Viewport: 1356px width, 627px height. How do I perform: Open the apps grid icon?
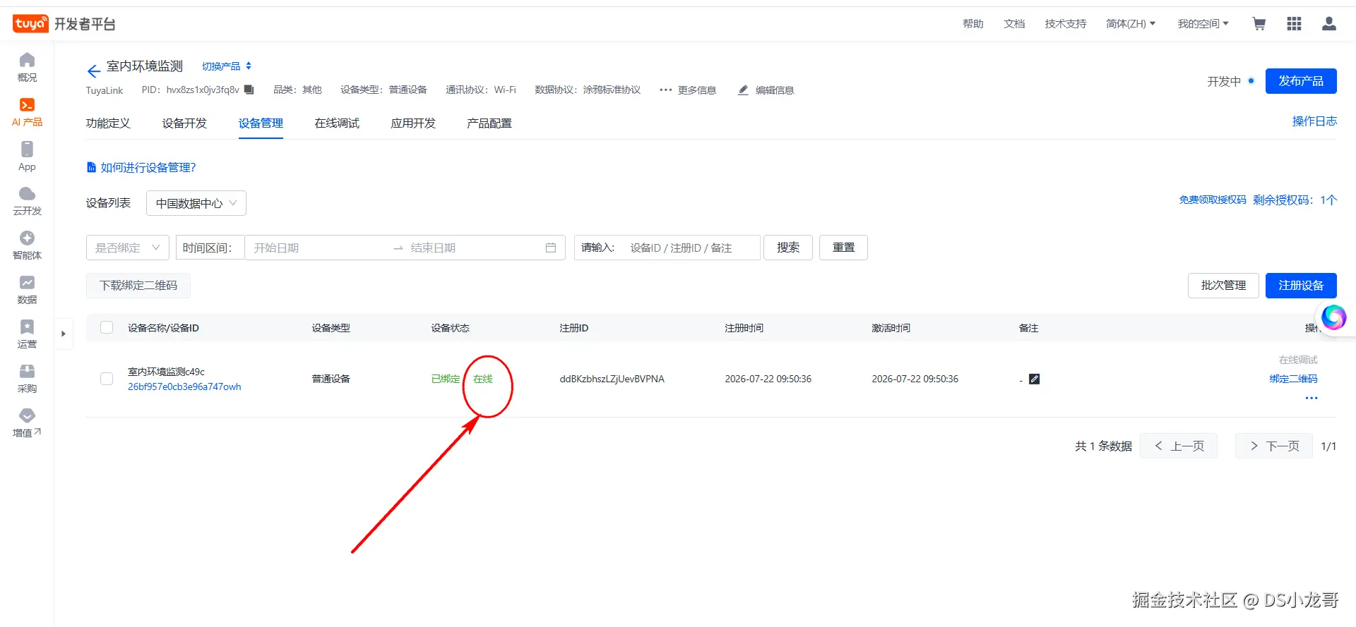(1294, 24)
